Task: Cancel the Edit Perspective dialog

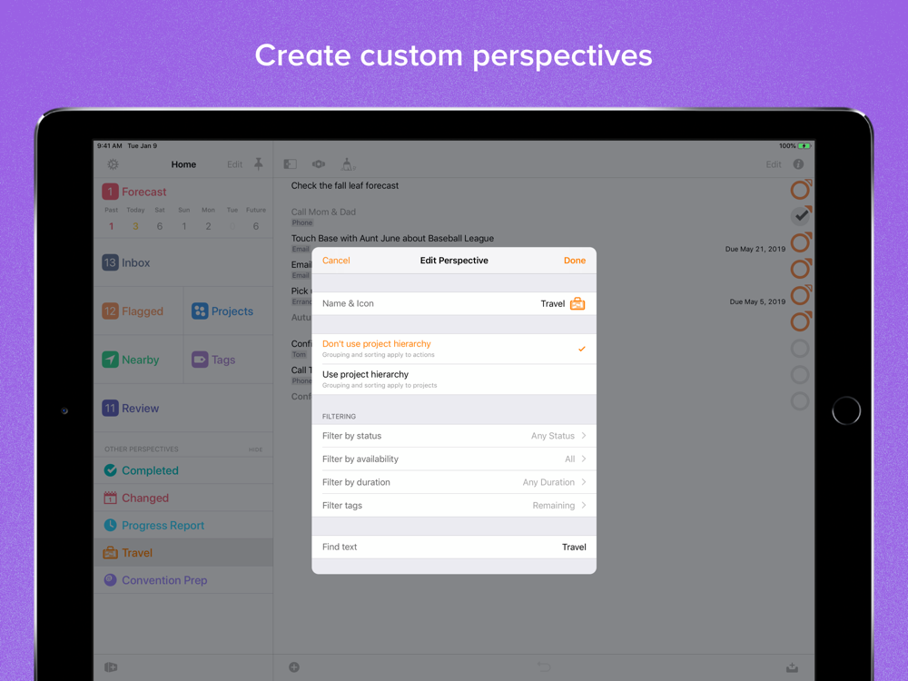Action: pos(336,261)
